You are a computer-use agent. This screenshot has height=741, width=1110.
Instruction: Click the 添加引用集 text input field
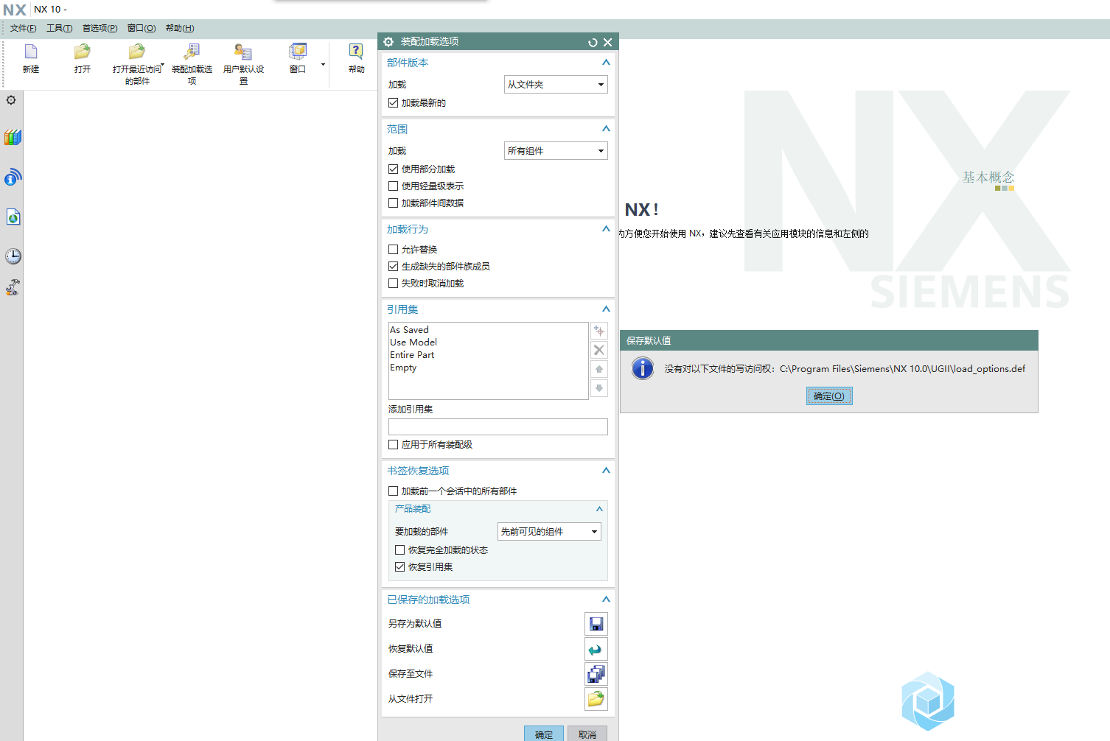pyautogui.click(x=498, y=427)
